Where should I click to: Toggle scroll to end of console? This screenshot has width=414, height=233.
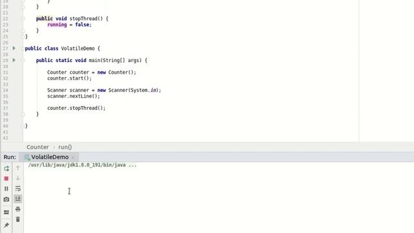click(x=17, y=199)
